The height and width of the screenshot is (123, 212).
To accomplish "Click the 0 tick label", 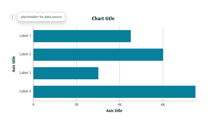I will coord(33,105).
